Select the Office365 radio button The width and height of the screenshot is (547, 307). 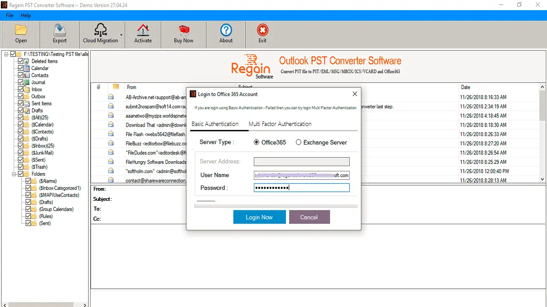[256, 142]
